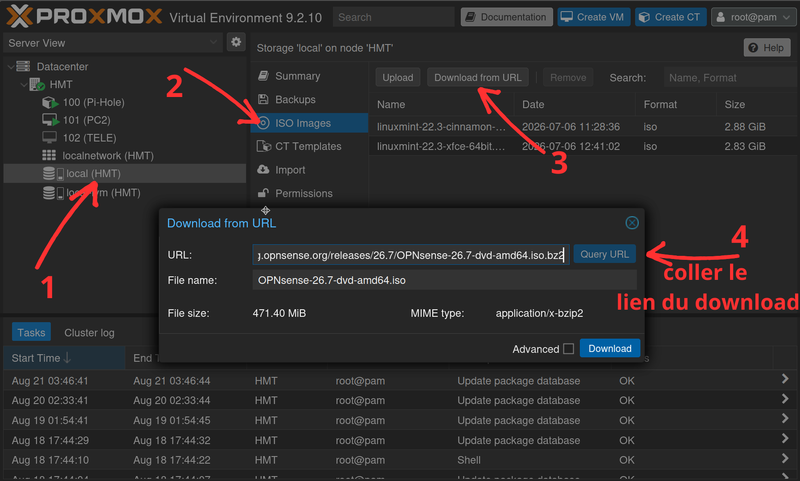The image size is (800, 481).
Task: Click the Proxmox logo
Action: tap(84, 16)
